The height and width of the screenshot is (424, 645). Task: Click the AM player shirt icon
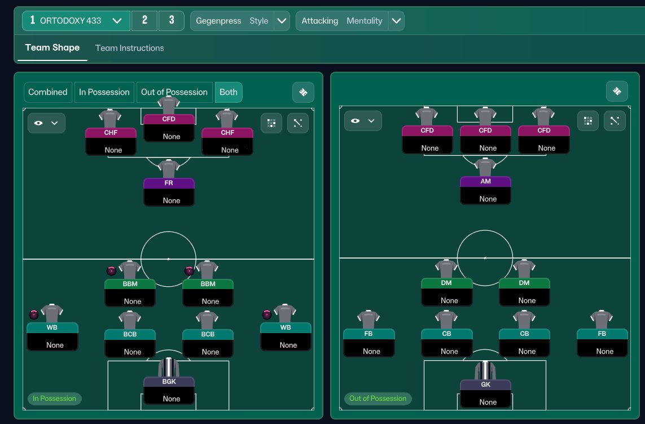tap(485, 167)
